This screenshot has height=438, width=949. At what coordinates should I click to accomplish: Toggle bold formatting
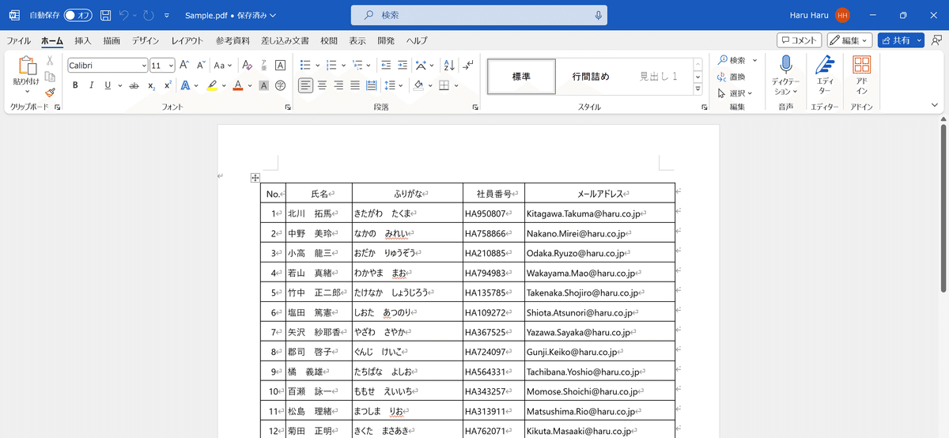click(x=75, y=85)
